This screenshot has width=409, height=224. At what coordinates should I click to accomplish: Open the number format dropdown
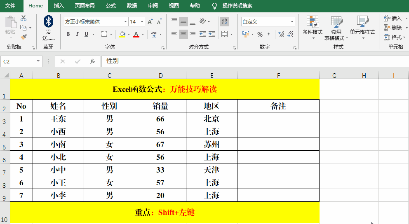[292, 22]
